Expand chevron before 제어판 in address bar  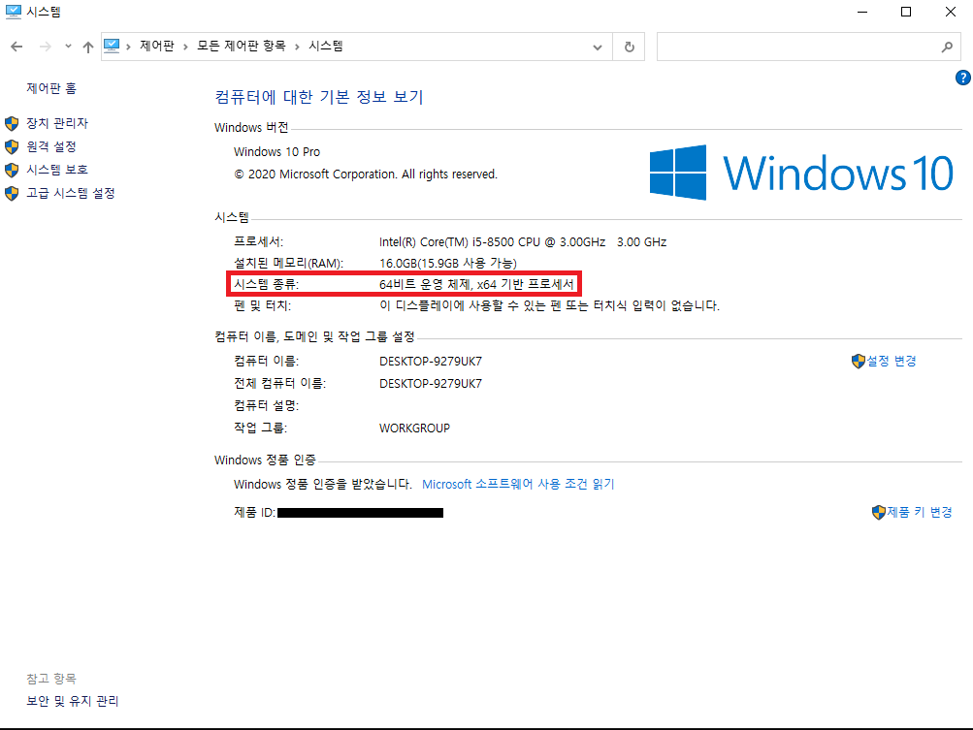tap(128, 47)
